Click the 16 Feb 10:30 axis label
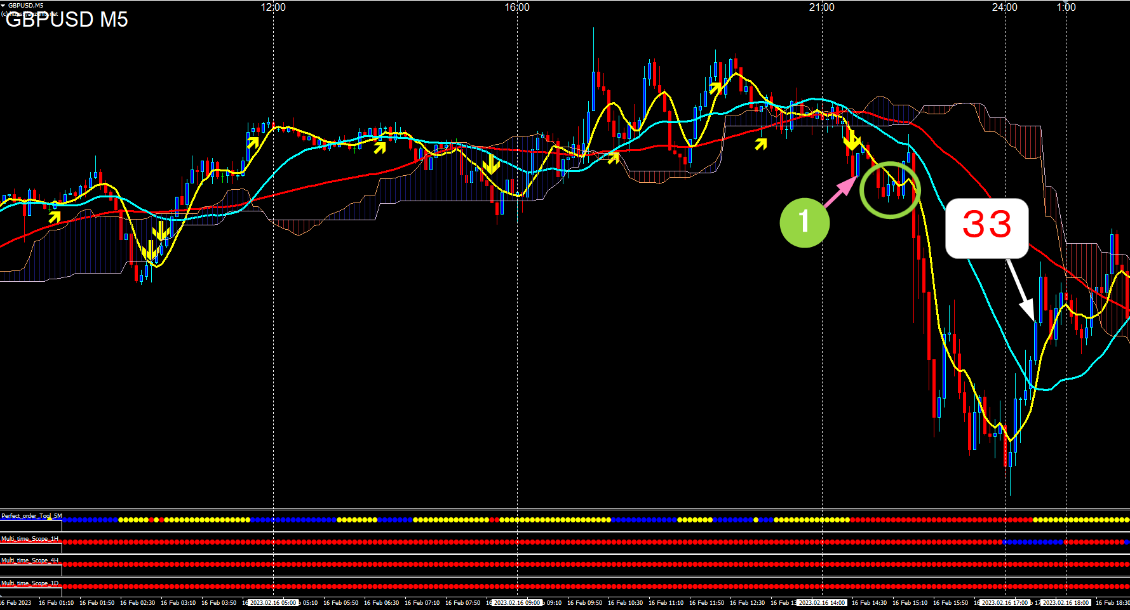 click(x=625, y=603)
